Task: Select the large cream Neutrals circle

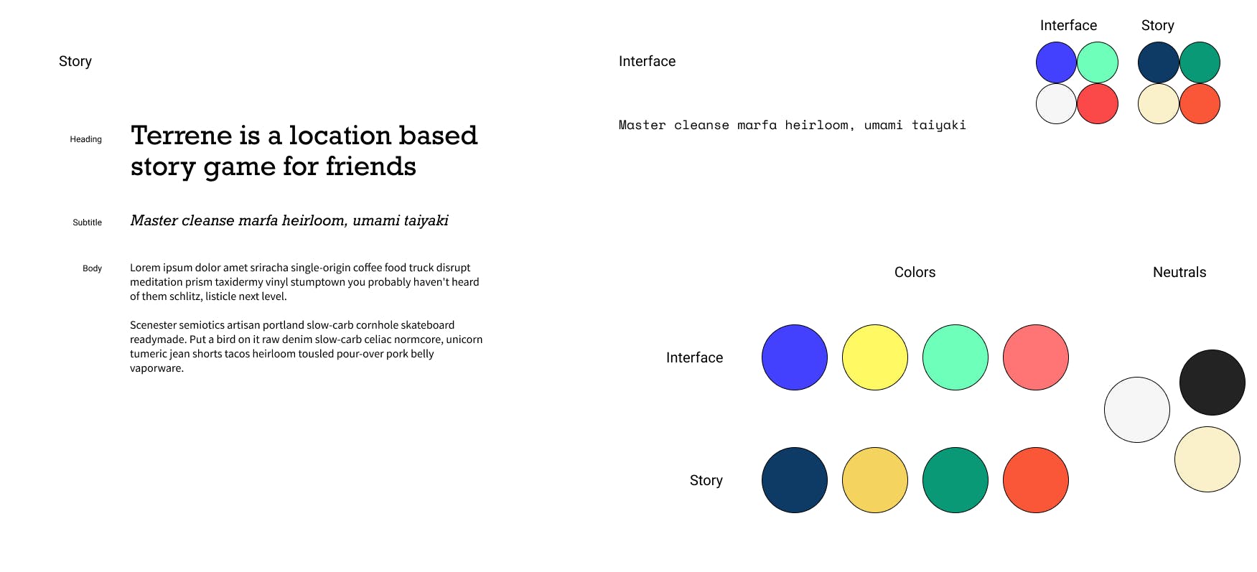Action: 1207,459
